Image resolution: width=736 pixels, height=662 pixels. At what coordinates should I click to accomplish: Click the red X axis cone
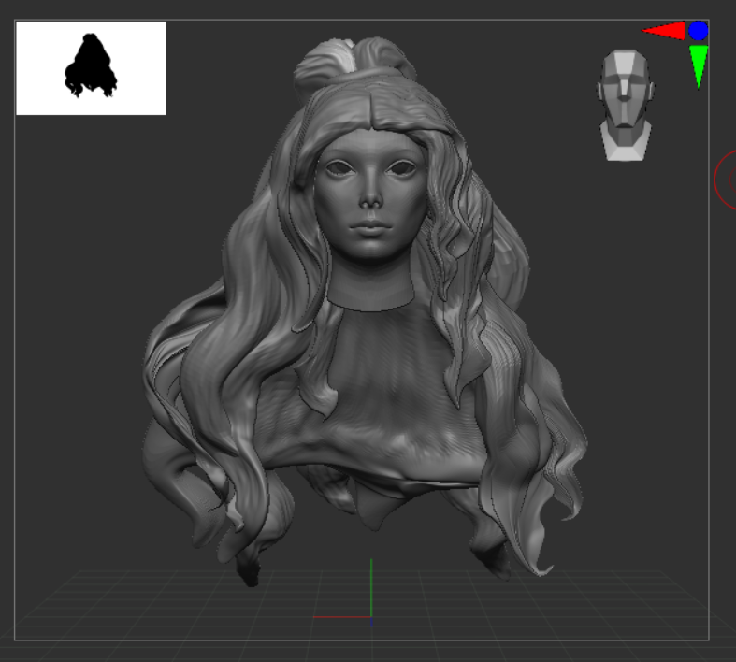pyautogui.click(x=663, y=31)
